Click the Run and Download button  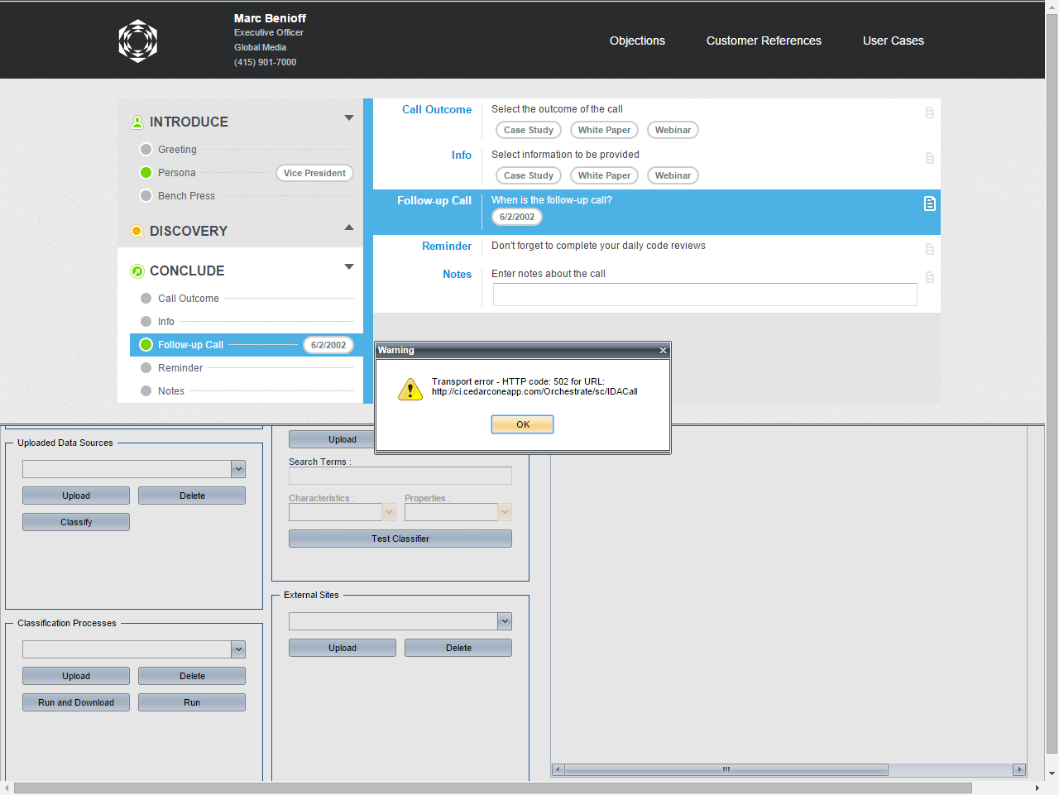(x=76, y=702)
